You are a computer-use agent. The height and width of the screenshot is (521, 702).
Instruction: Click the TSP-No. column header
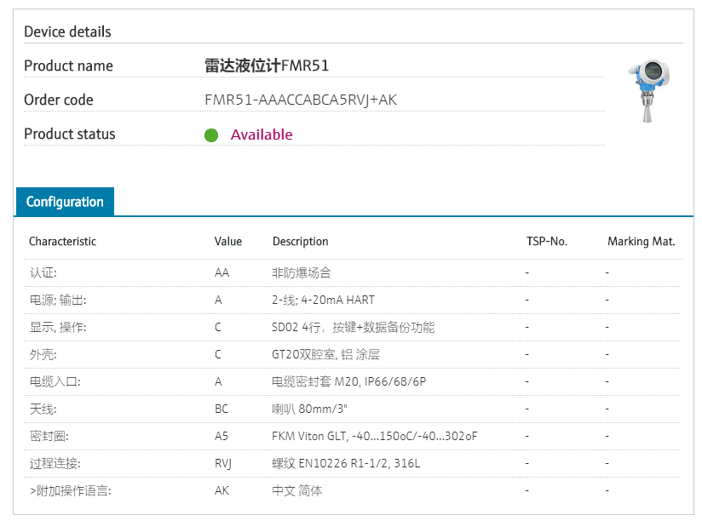coord(547,242)
